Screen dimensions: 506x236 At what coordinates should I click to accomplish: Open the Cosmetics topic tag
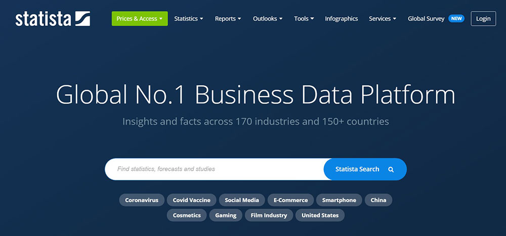187,215
